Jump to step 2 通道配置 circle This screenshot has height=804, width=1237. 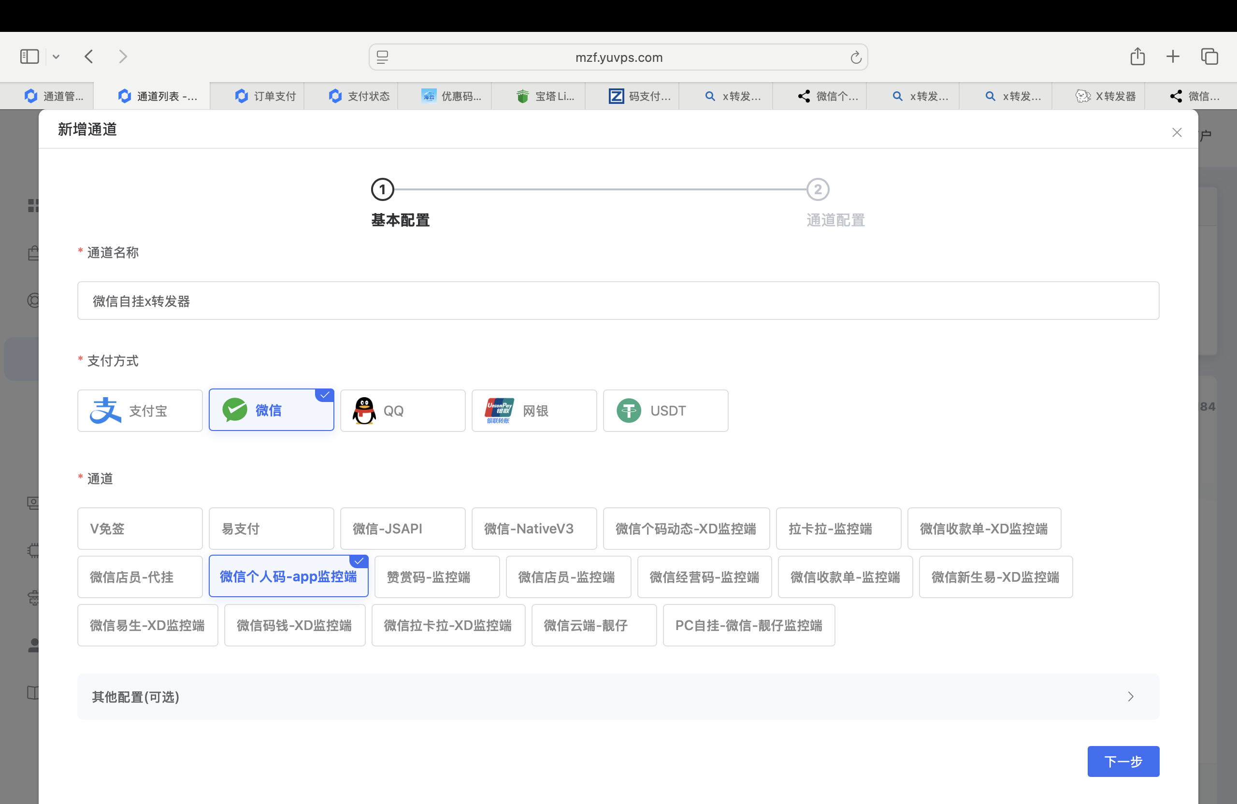[818, 190]
